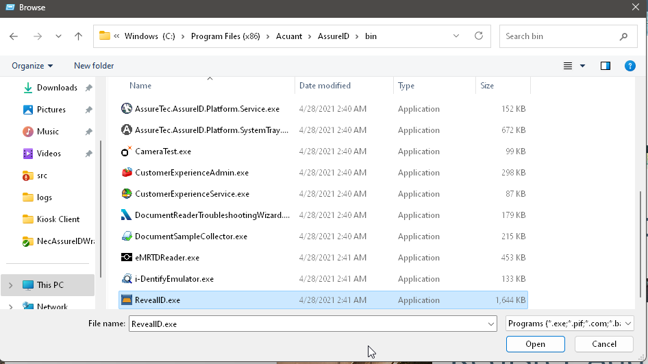The width and height of the screenshot is (648, 364).
Task: Click the blue help question mark icon
Action: pyautogui.click(x=630, y=66)
